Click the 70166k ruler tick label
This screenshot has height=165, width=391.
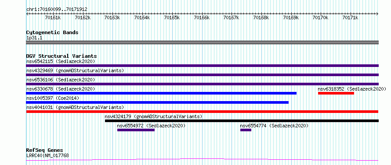(202, 18)
